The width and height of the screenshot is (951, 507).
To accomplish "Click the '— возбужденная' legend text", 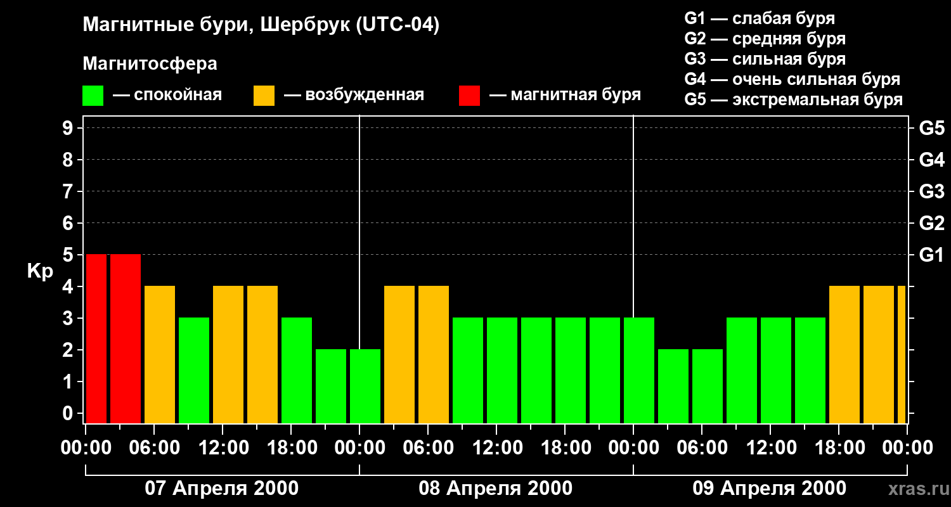I will pos(354,95).
